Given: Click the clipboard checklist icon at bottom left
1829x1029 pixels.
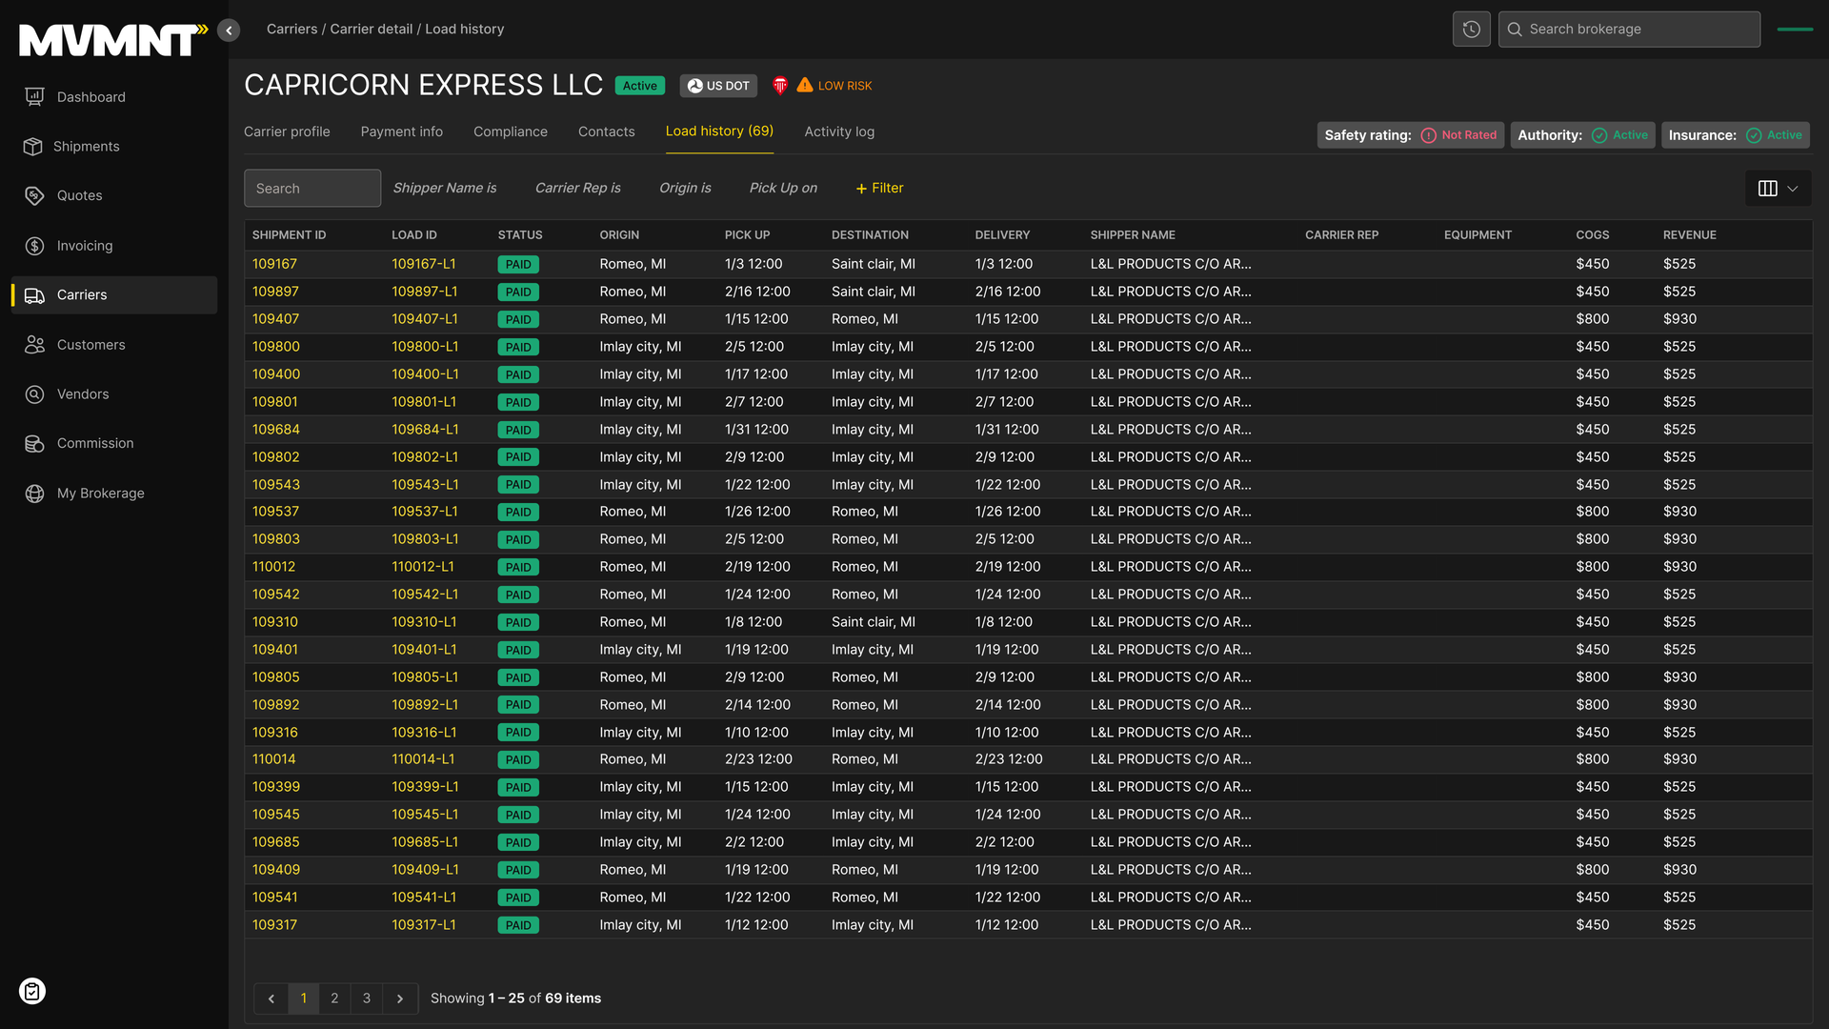Looking at the screenshot, I should pyautogui.click(x=32, y=992).
